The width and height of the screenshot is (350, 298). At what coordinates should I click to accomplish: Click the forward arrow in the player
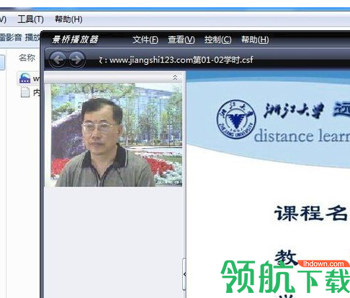pyautogui.click(x=77, y=59)
